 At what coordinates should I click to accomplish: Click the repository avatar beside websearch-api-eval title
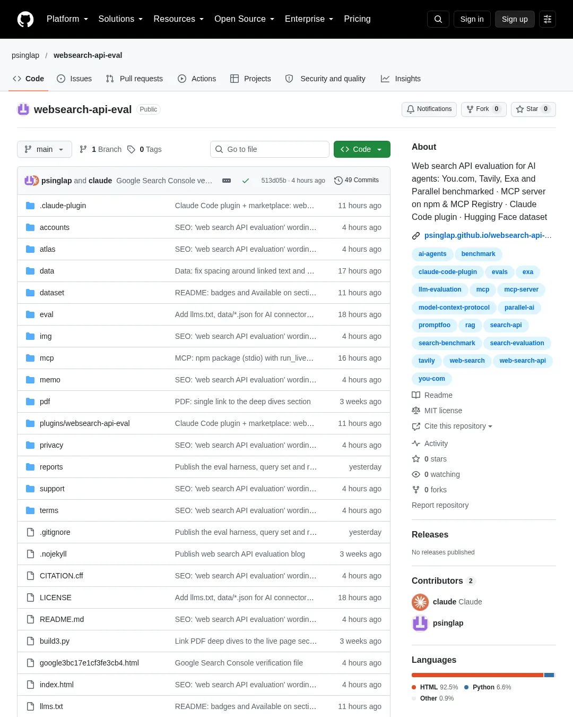pyautogui.click(x=23, y=109)
